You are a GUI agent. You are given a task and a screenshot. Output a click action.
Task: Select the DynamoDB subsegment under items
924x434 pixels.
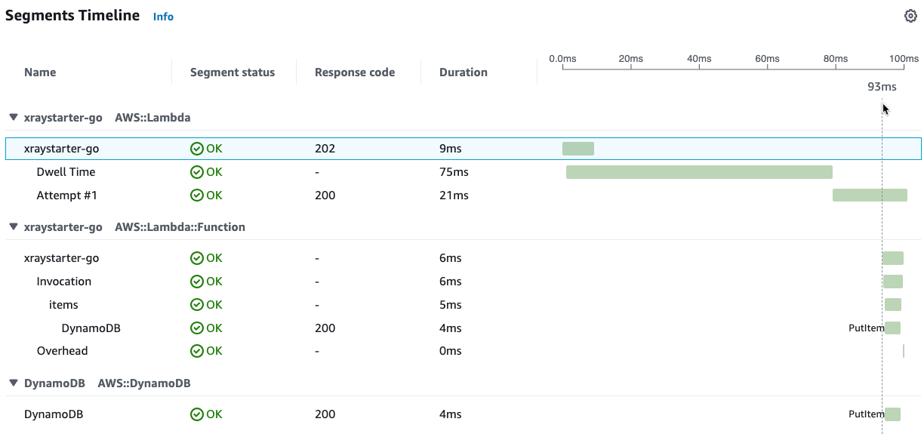pyautogui.click(x=463, y=328)
